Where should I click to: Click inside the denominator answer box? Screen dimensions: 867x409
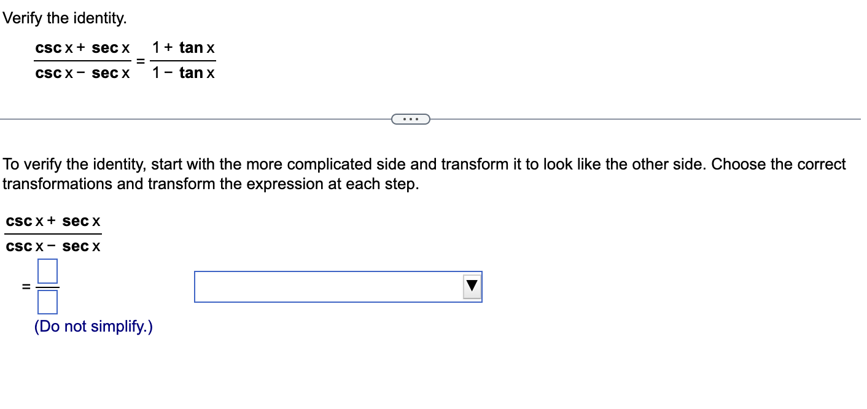pyautogui.click(x=48, y=302)
